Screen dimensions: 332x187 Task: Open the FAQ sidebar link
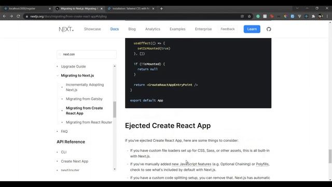click(64, 131)
